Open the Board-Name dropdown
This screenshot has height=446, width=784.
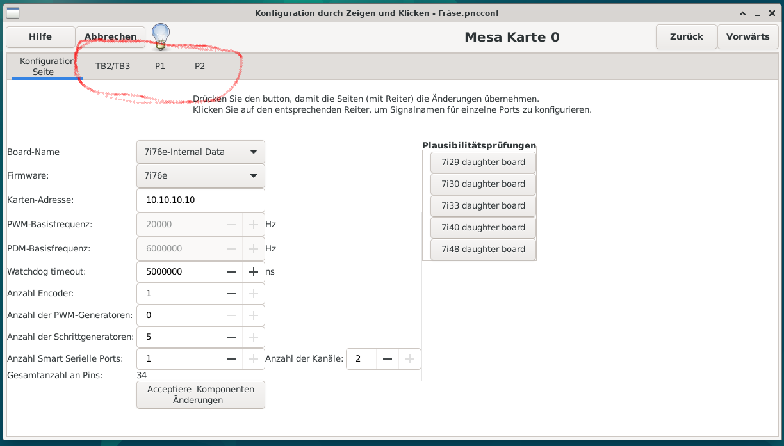point(200,152)
